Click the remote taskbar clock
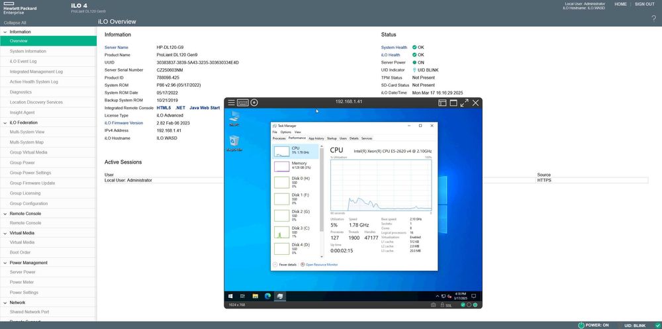Viewport: 662px width, 329px height. pyautogui.click(x=461, y=296)
